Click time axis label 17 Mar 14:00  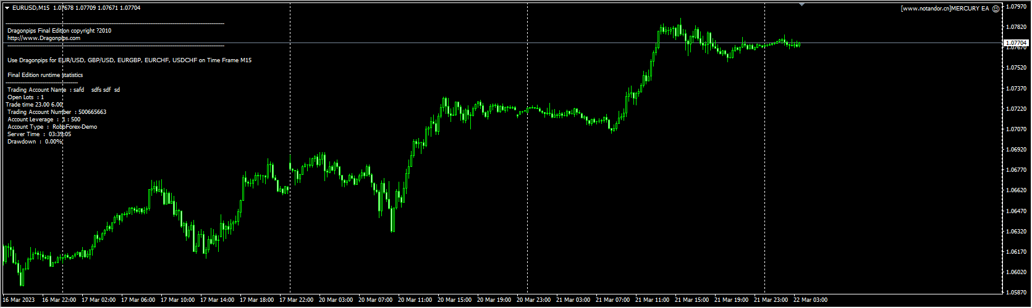point(218,300)
